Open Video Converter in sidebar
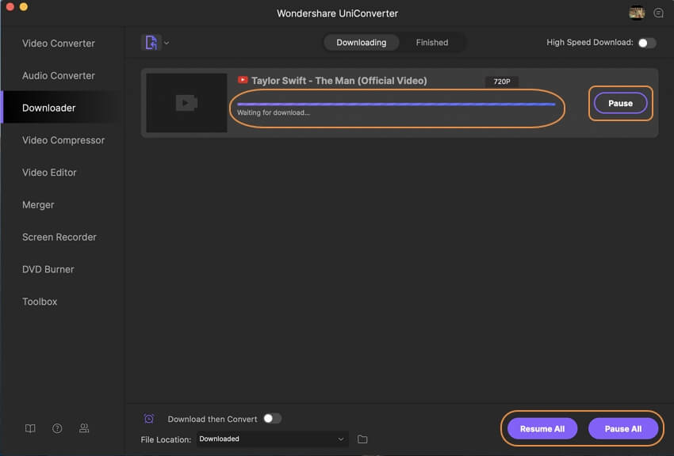This screenshot has height=456, width=674. pyautogui.click(x=59, y=44)
